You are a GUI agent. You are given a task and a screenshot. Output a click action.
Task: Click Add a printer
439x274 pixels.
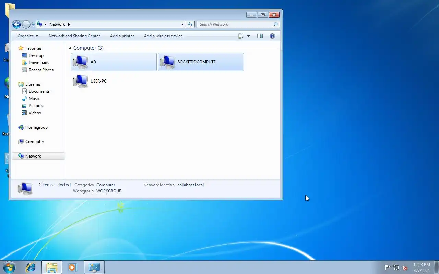click(x=122, y=36)
